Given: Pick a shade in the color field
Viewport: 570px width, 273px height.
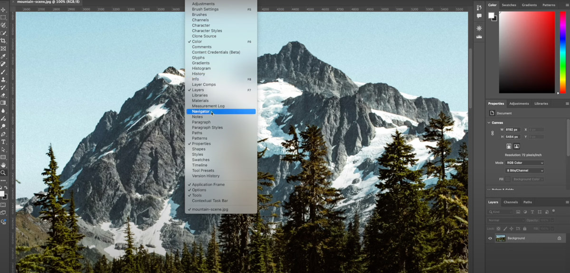Looking at the screenshot, I should (x=526, y=52).
